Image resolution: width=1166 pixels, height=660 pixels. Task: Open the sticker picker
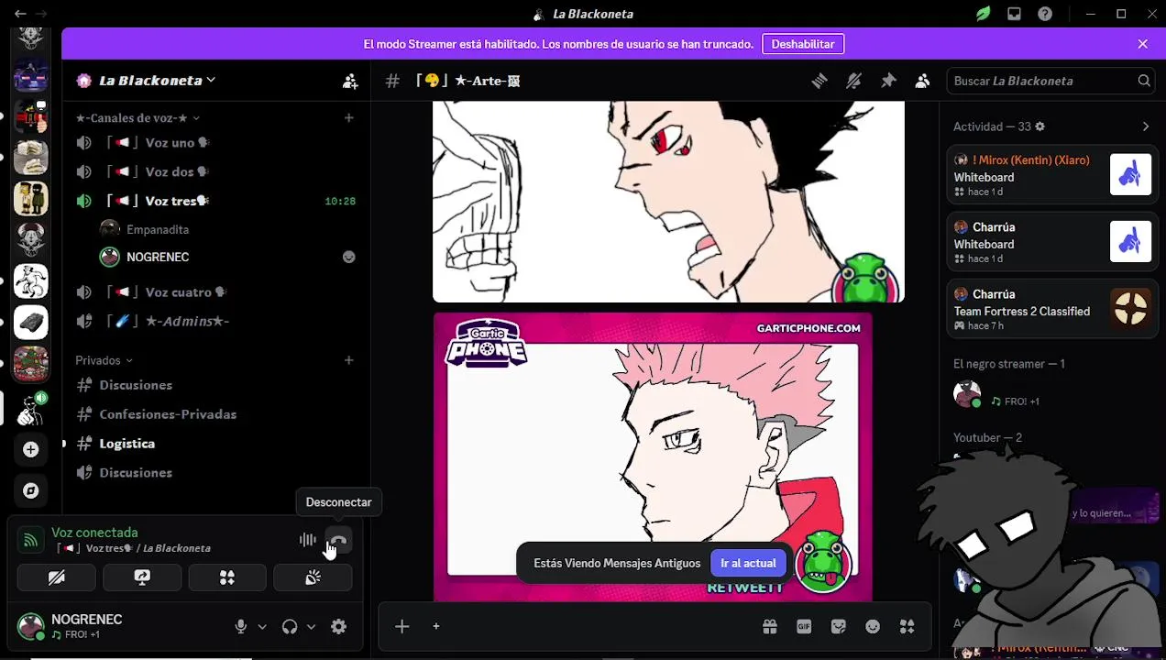click(838, 627)
